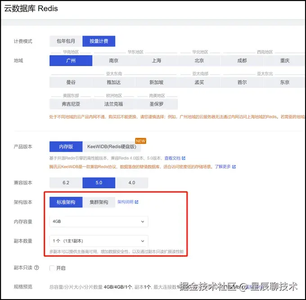
Task: Select compatible version 6.2
Action: click(x=66, y=183)
